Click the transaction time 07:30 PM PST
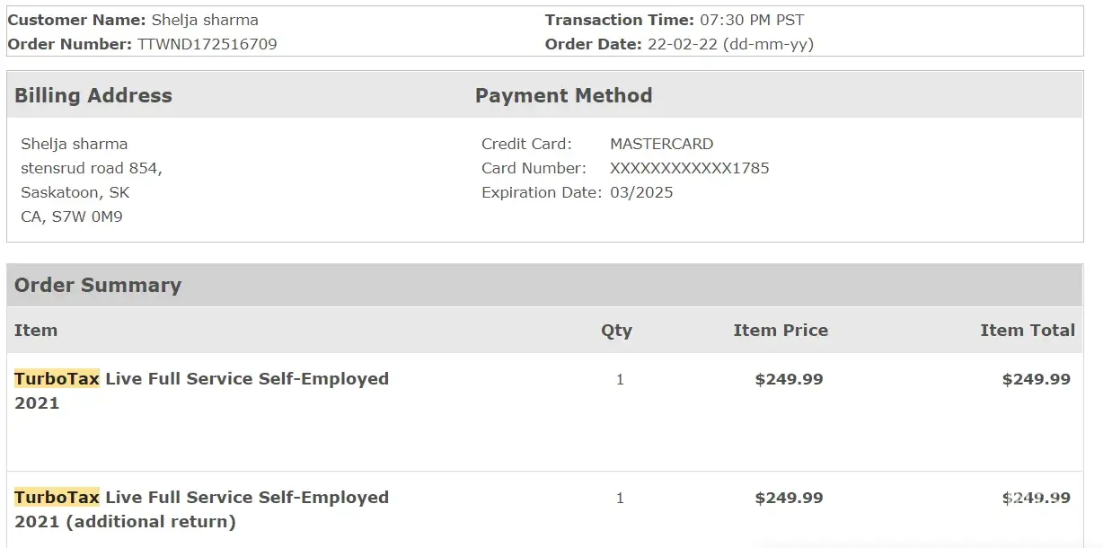The width and height of the screenshot is (1103, 548). (752, 20)
